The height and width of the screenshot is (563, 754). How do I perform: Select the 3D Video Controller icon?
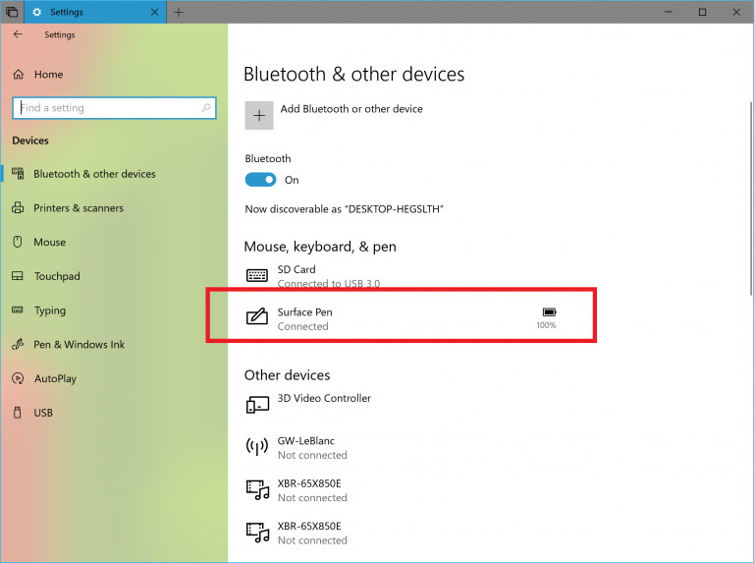[257, 405]
